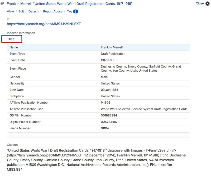Click the Nationality value United States
The width and height of the screenshot is (211, 176).
pyautogui.click(x=110, y=83)
